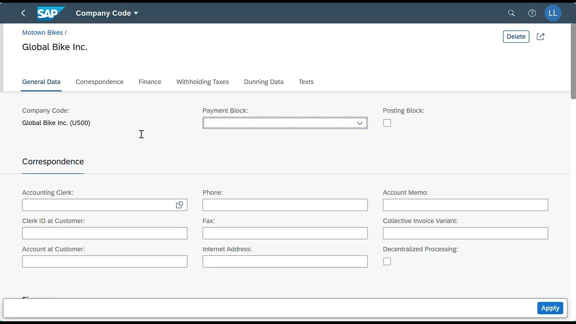
Task: Click the vertical scrollbar thumb
Action: pyautogui.click(x=573, y=61)
